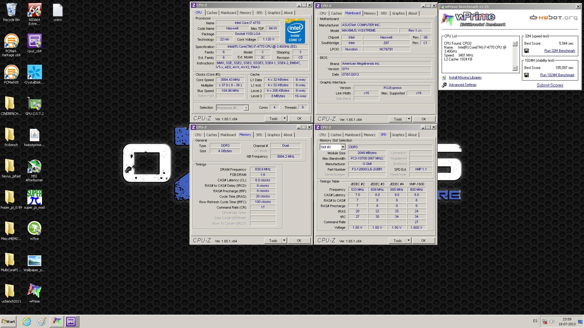This screenshot has height=328, width=584.
Task: Open the frybench folder icon
Action: coord(11,137)
